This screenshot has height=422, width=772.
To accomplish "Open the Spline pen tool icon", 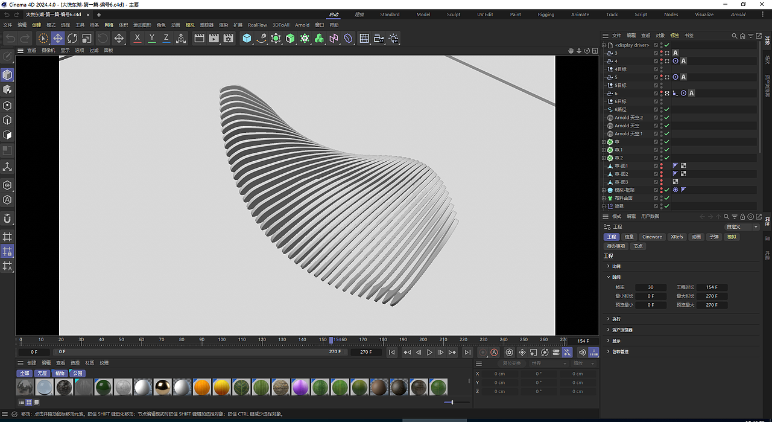I will click(261, 38).
